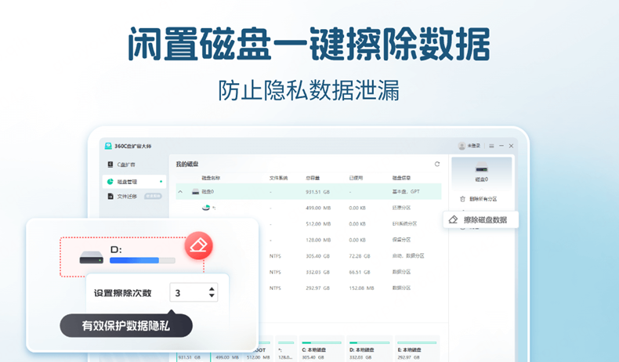Screen dimensions: 619x362
Task: Select 擦除磁盘数据 menu option
Action: click(480, 220)
